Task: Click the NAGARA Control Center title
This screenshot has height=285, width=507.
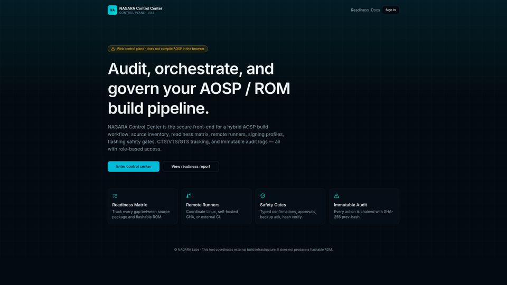Action: pos(140,8)
